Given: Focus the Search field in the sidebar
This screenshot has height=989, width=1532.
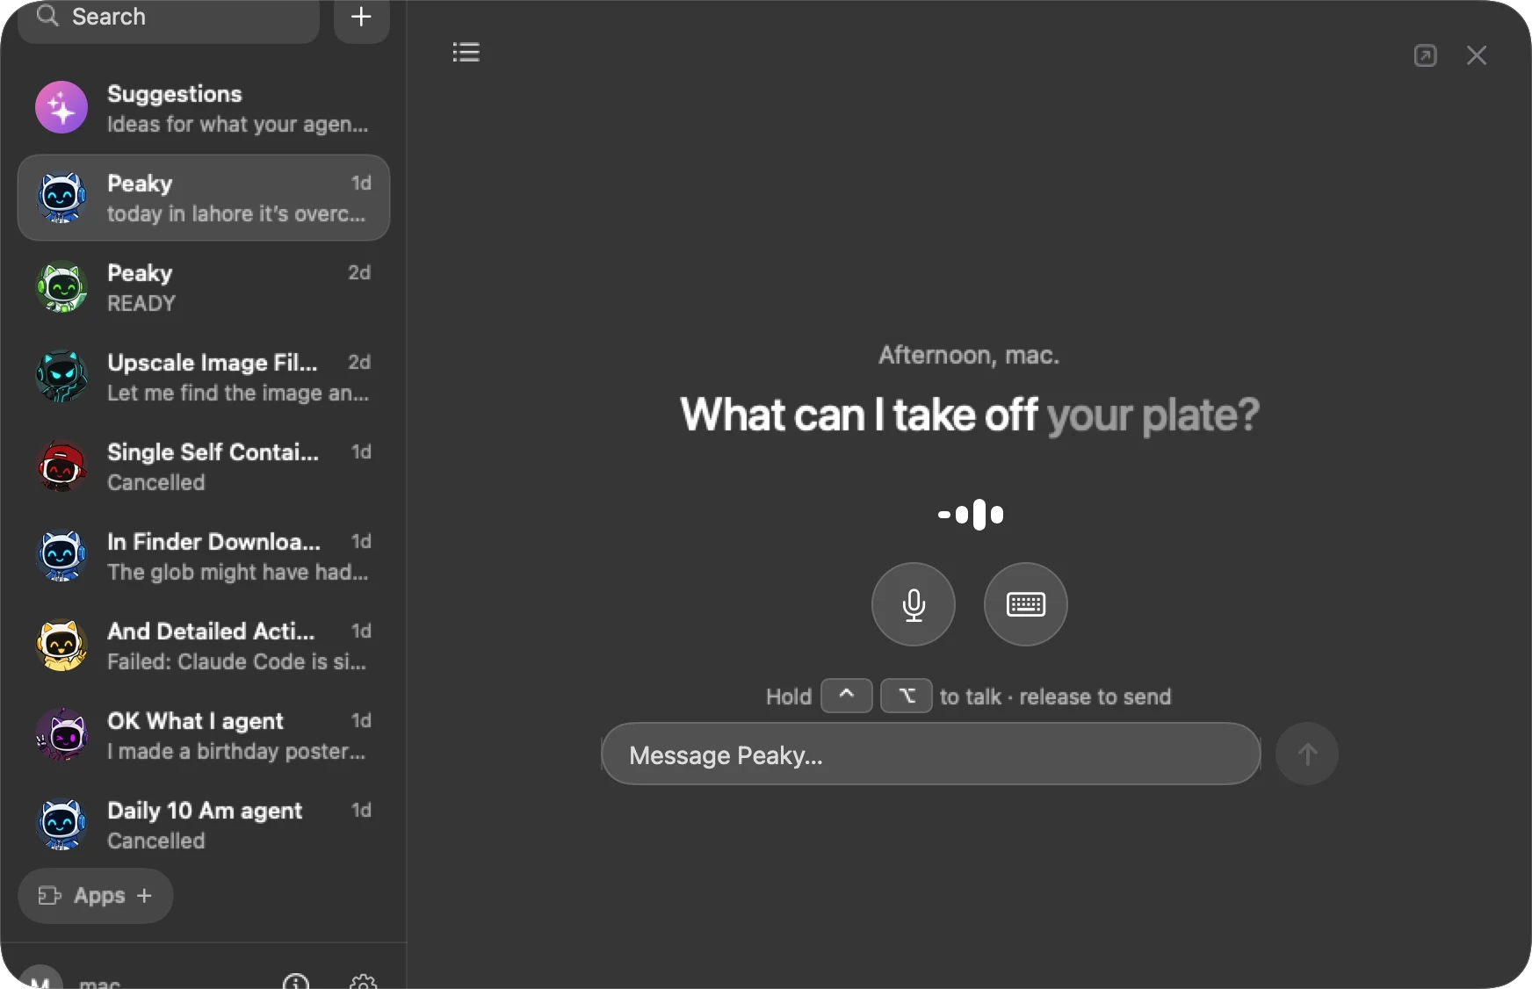Looking at the screenshot, I should pos(169,18).
